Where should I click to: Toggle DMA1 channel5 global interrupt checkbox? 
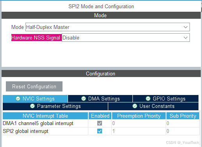(100, 123)
